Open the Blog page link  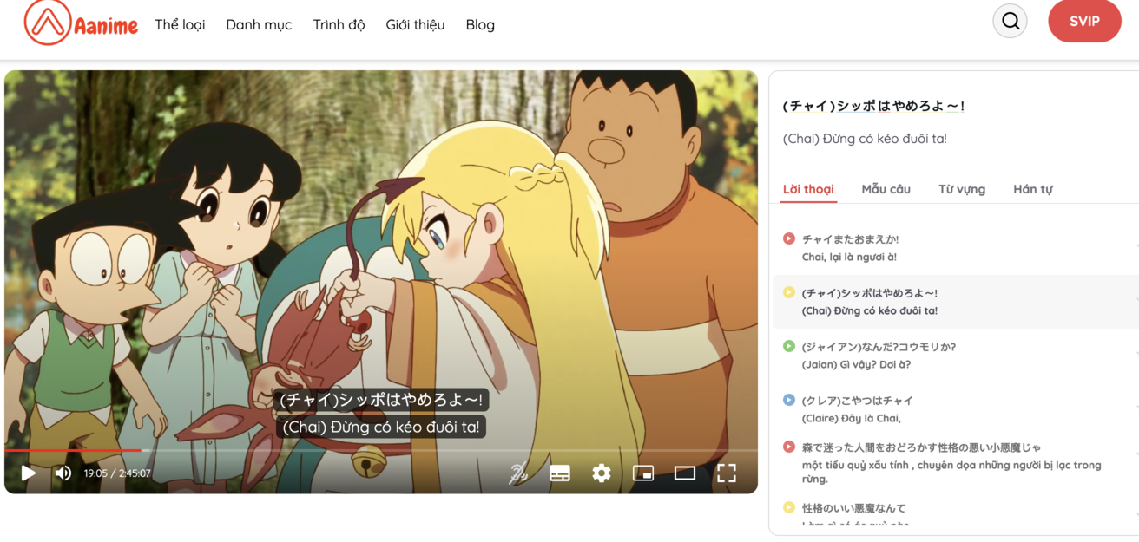480,24
